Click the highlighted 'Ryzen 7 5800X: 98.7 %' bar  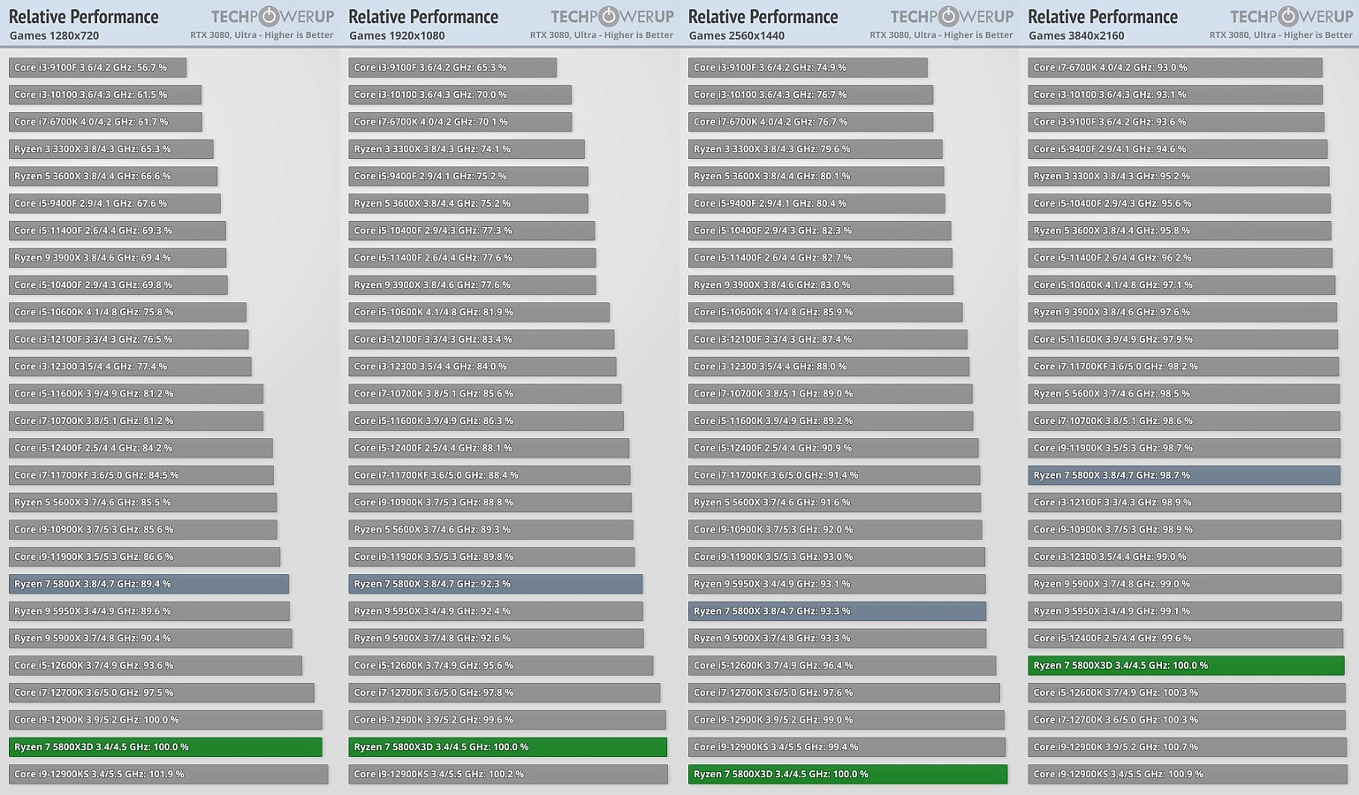tap(1184, 475)
